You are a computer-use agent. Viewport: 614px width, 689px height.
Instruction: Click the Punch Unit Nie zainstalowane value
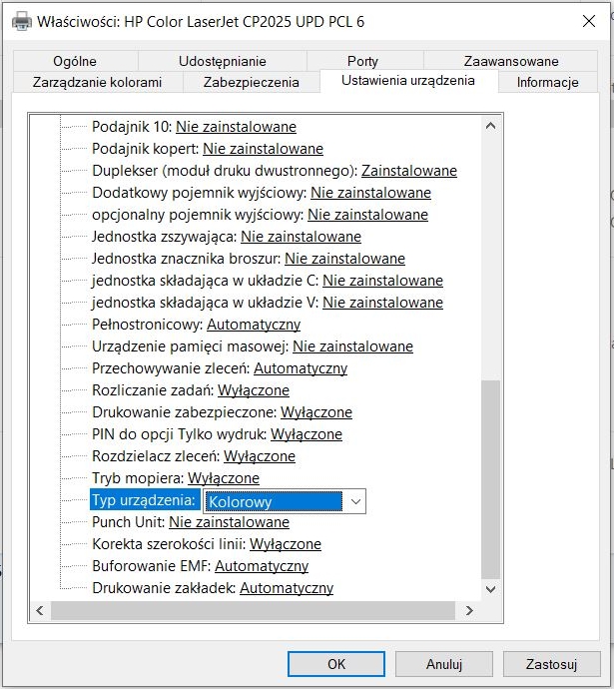click(x=230, y=522)
